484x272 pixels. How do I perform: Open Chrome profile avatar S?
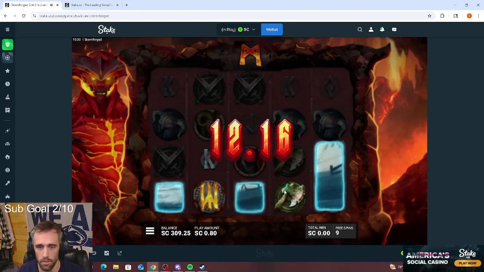tap(469, 16)
